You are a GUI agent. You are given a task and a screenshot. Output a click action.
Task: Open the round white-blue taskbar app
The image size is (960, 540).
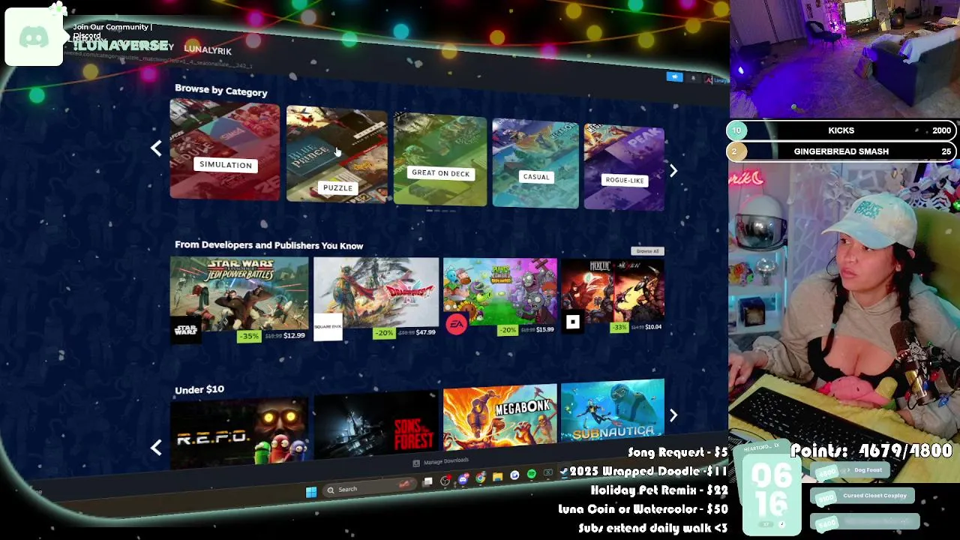(x=514, y=475)
